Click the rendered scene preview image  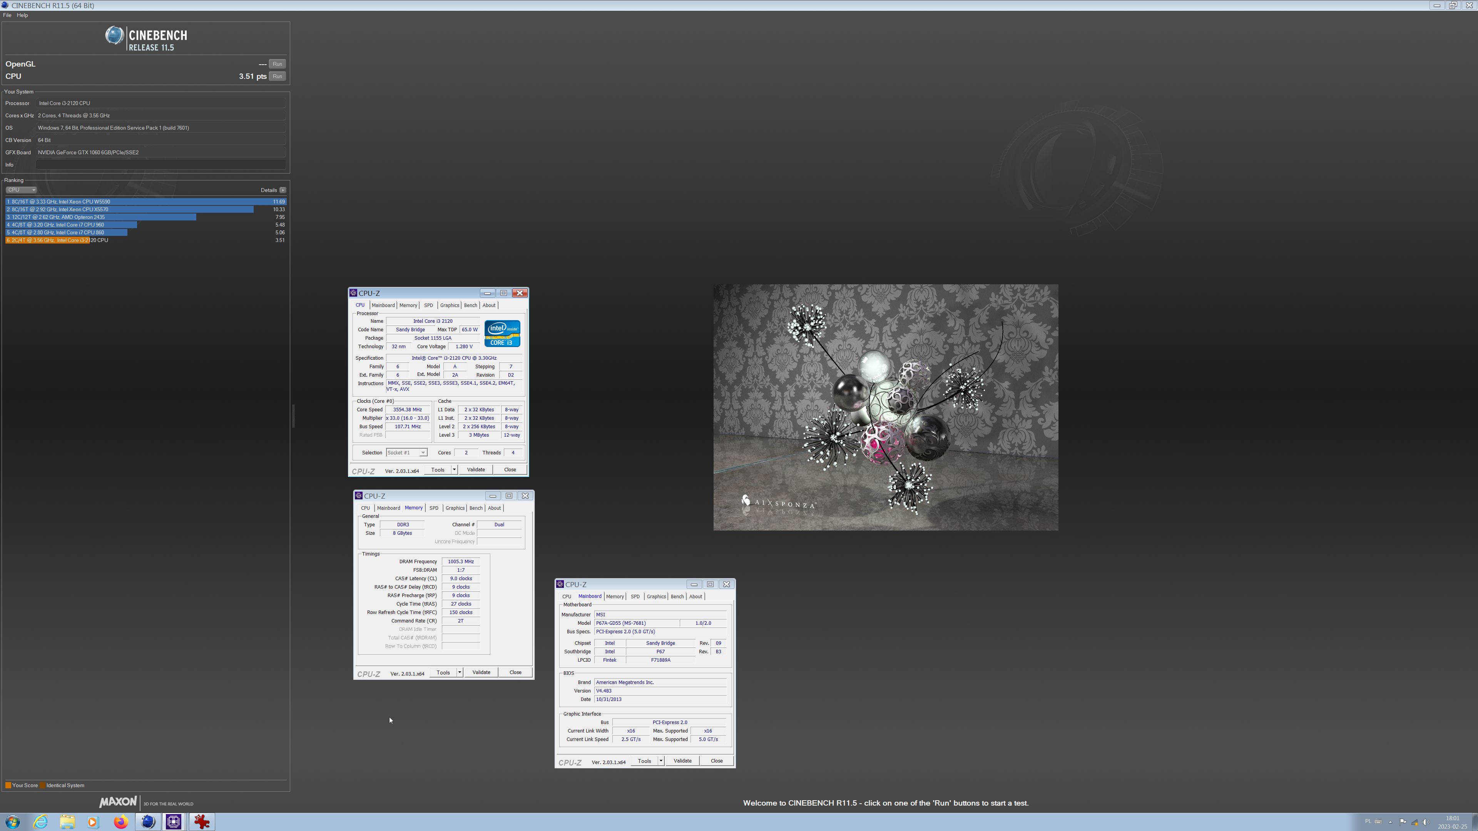[x=885, y=407]
